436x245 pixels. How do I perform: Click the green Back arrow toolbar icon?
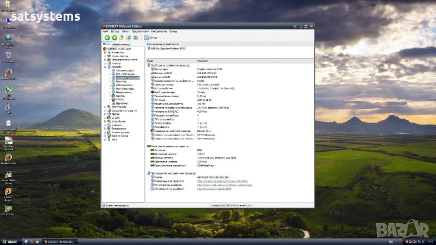(x=107, y=38)
